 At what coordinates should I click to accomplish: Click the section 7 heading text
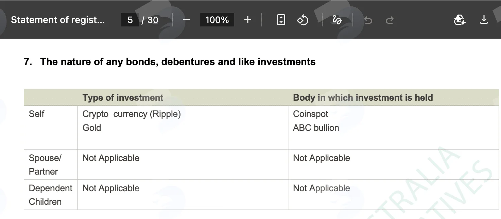coord(170,62)
